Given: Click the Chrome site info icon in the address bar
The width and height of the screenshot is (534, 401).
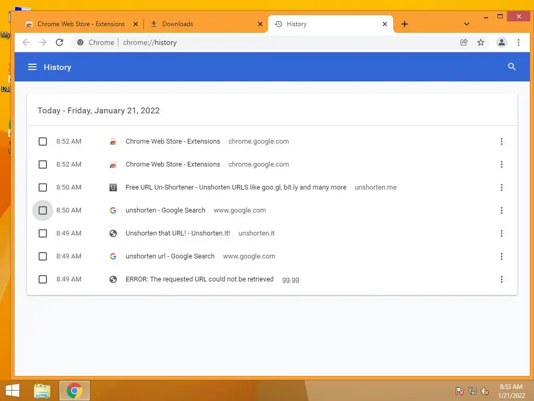Looking at the screenshot, I should coord(80,42).
